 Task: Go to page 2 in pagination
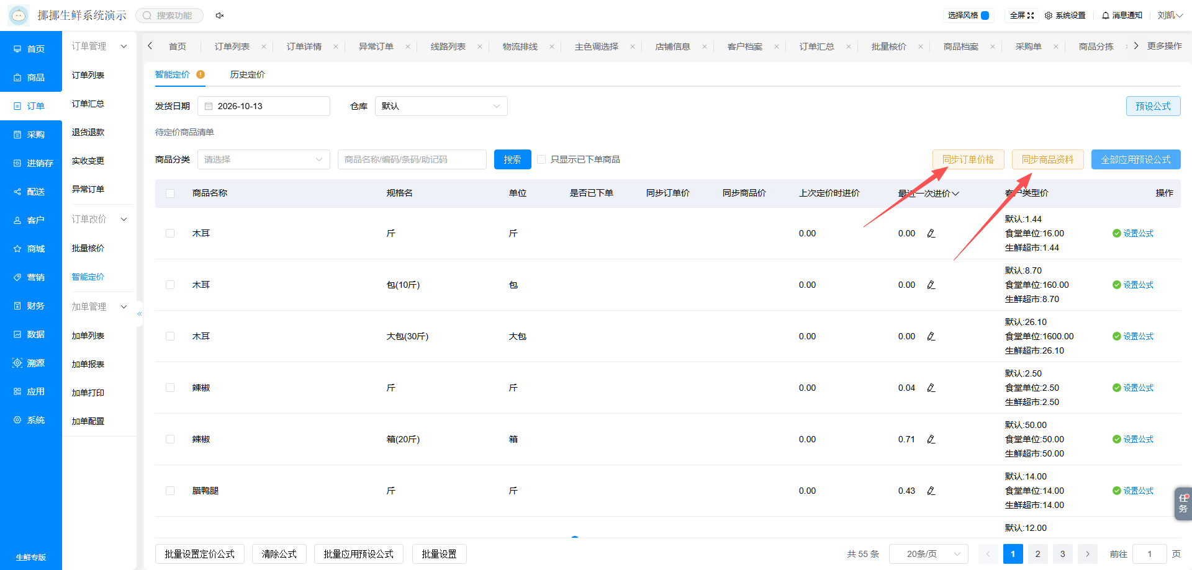point(1037,554)
